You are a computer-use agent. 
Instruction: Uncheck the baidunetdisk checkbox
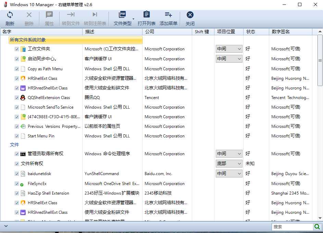point(17,174)
